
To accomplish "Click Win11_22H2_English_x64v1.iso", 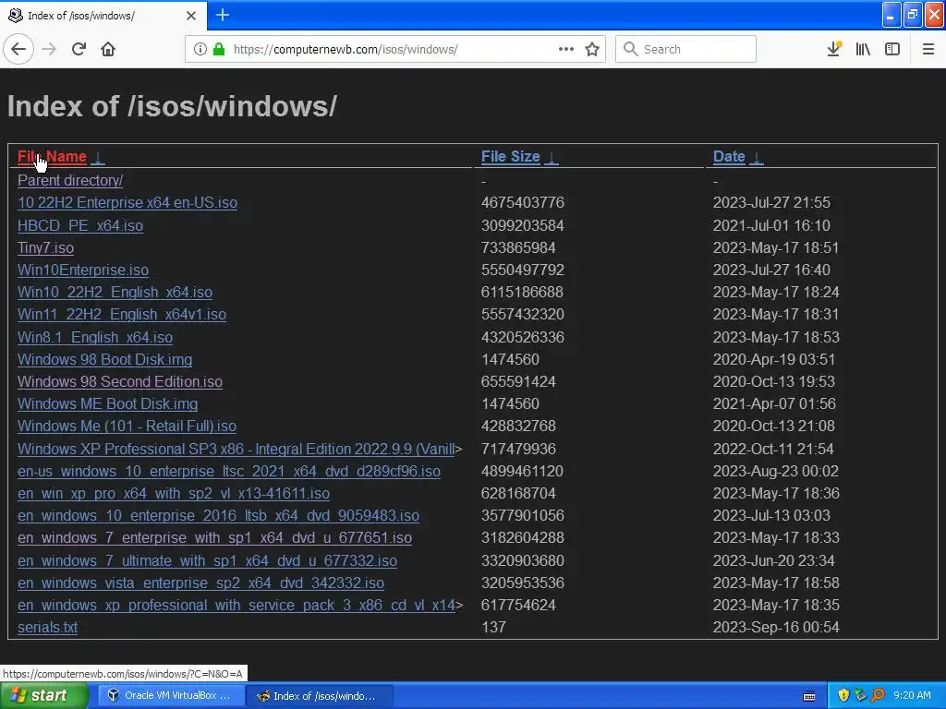I will (x=122, y=315).
